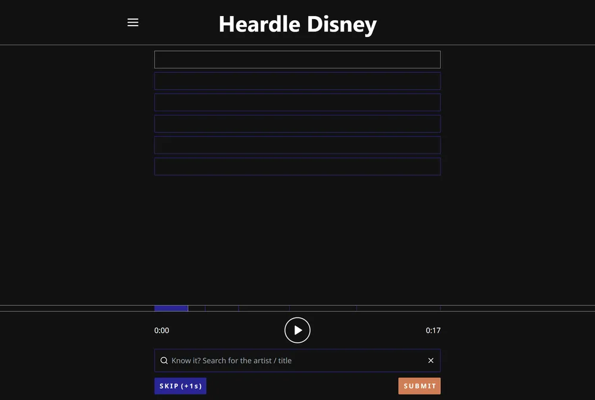Select the first white-bordered guess row
The width and height of the screenshot is (595, 400).
[x=297, y=60]
